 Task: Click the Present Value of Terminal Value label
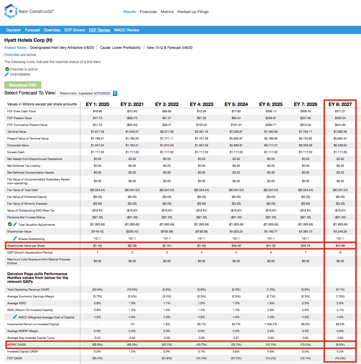click(x=28, y=139)
